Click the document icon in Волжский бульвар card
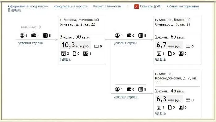Image resolution: width=216 pixels, height=122 pixels. (x=170, y=53)
